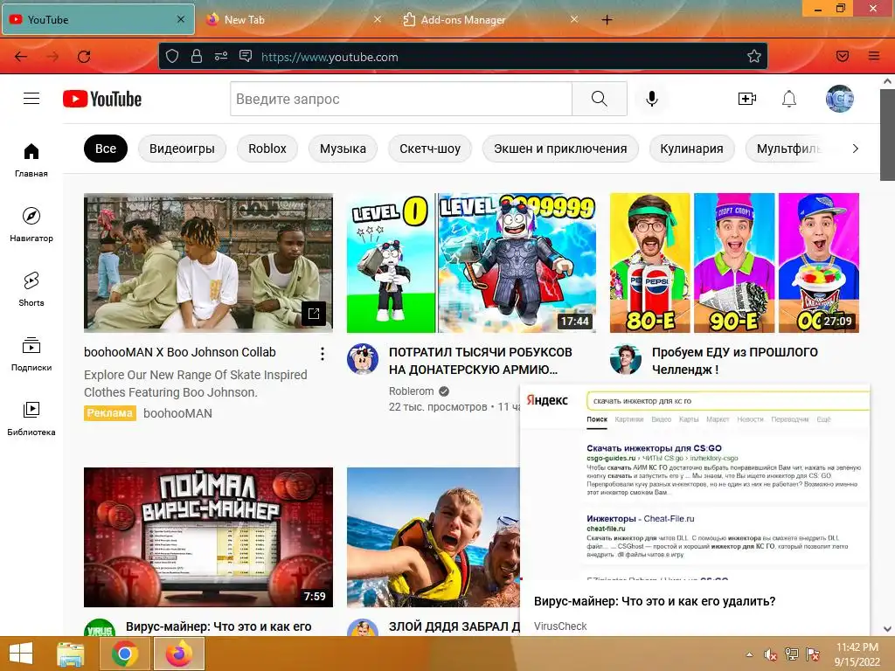Reload the page with refresh icon
895x671 pixels.
click(84, 57)
